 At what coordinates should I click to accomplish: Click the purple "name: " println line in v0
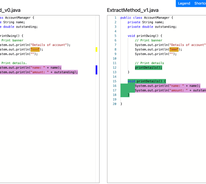[x=31, y=68]
